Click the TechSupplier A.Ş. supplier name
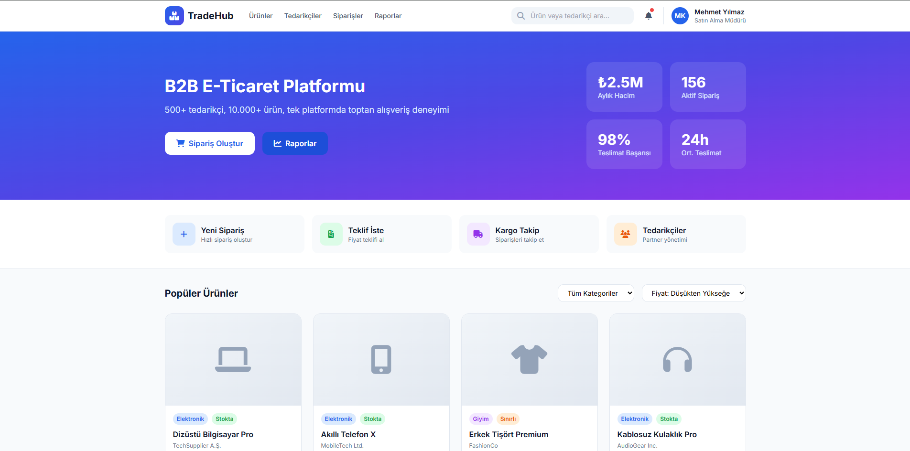This screenshot has width=910, height=451. pos(197,446)
